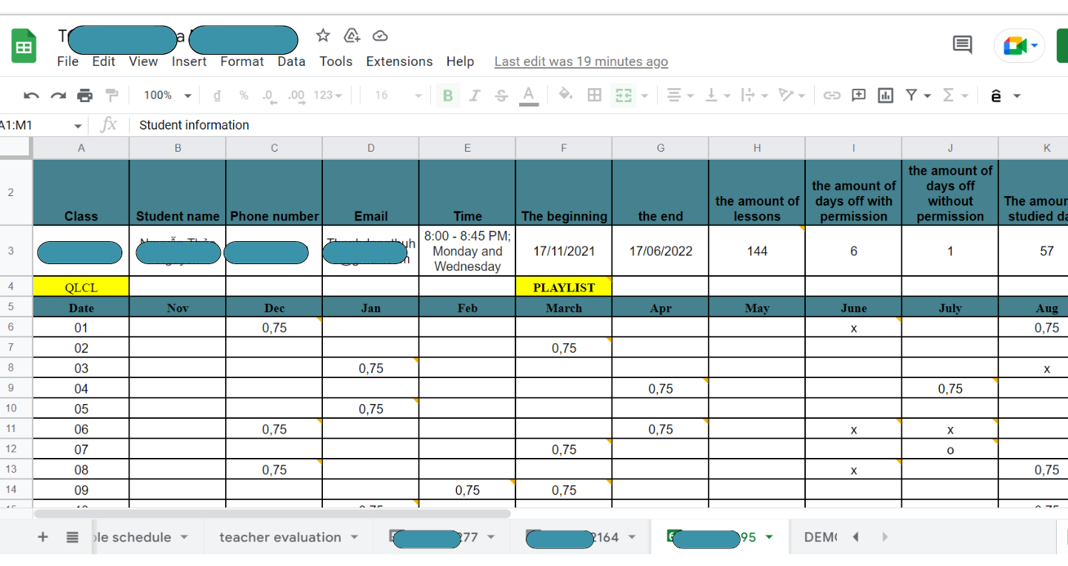The width and height of the screenshot is (1068, 566).
Task: Open text wrapping dropdown
Action: [753, 95]
